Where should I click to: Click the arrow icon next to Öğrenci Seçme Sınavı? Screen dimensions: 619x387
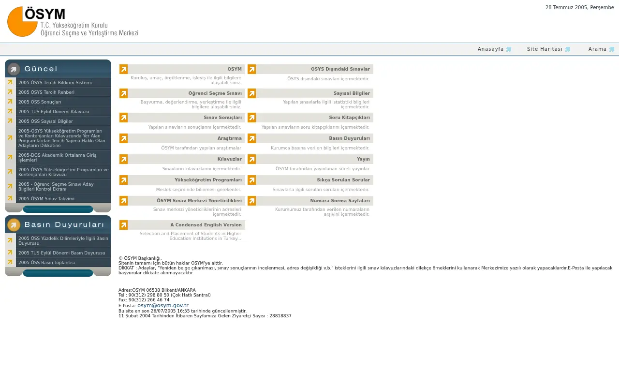(124, 93)
